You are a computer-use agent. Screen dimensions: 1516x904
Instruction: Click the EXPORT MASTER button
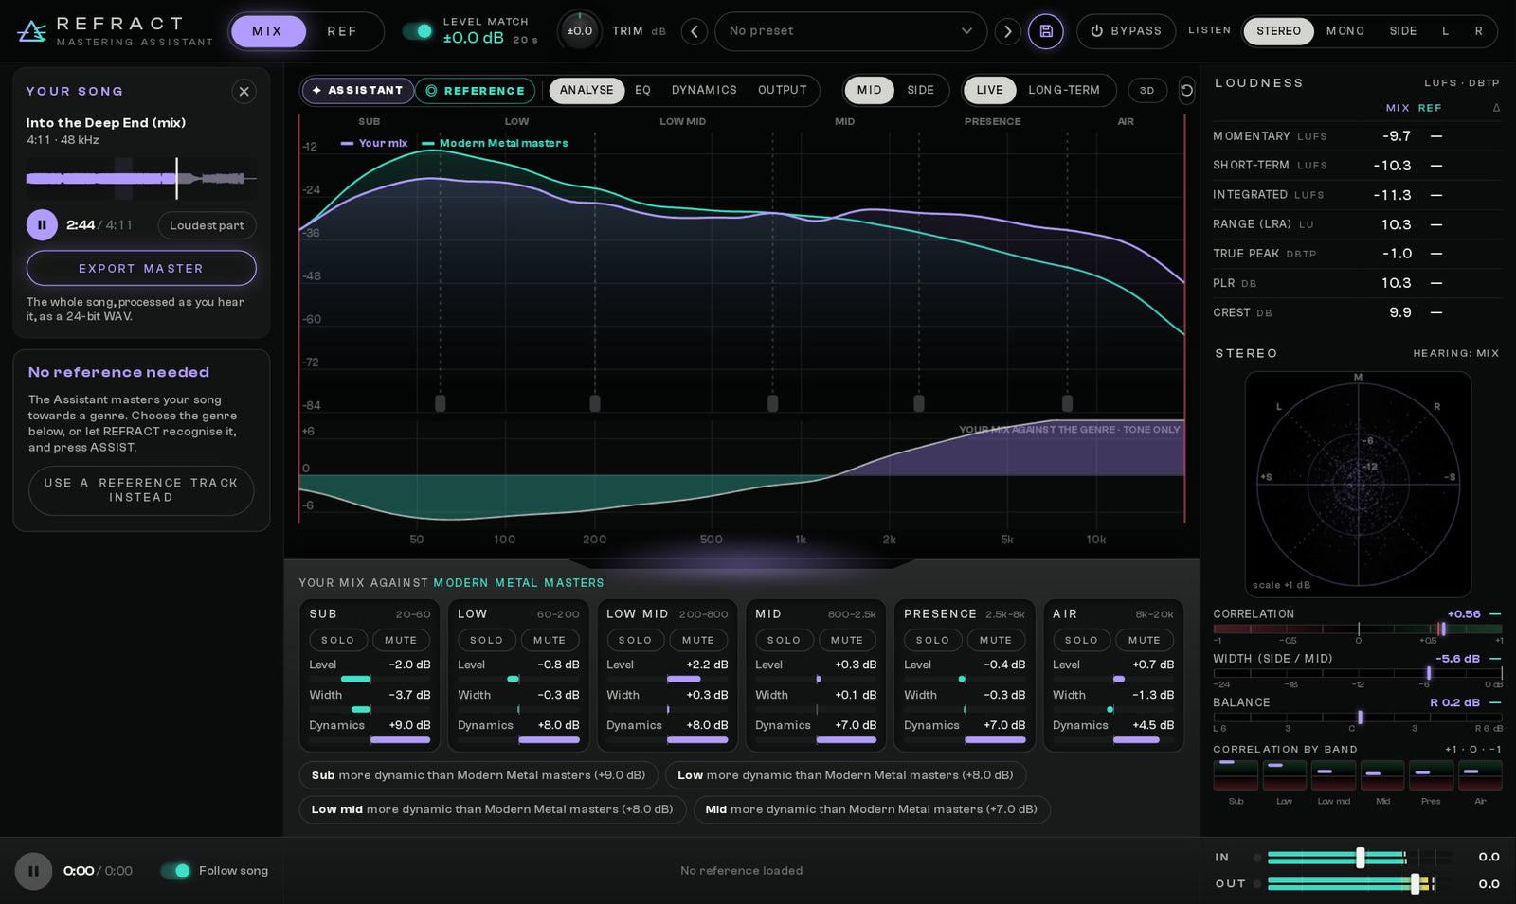(x=141, y=269)
